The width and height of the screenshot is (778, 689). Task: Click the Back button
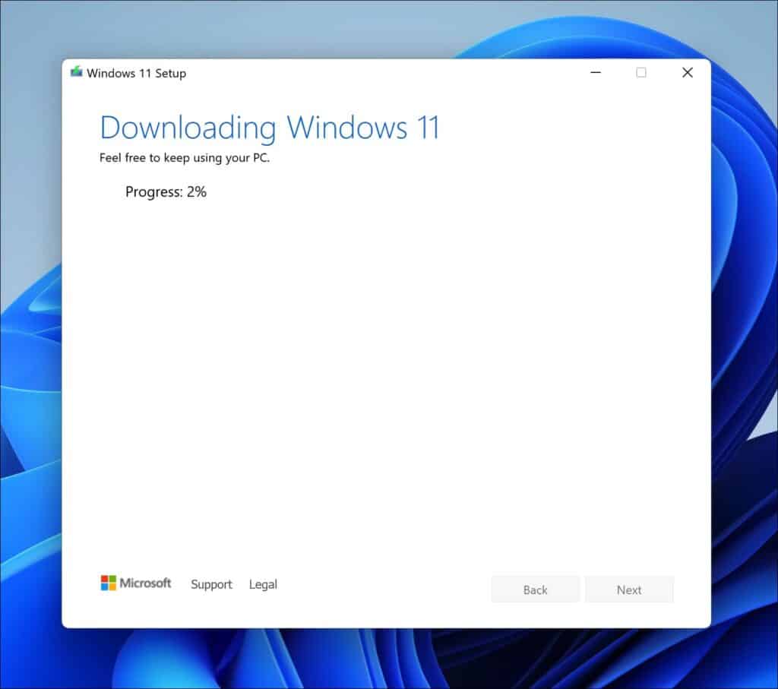tap(535, 589)
